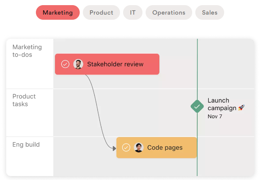Click the rocket emoji beside Launch campaign
This screenshot has width=262, height=180.
[x=241, y=108]
